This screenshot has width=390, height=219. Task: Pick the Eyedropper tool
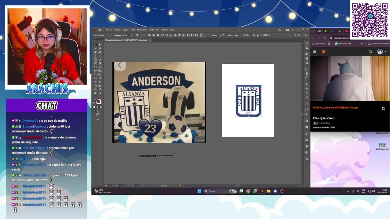(95, 82)
